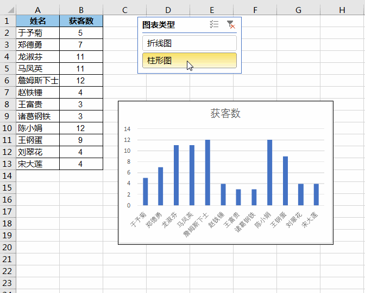Select column H header
The image size is (365, 293).
coord(342,10)
